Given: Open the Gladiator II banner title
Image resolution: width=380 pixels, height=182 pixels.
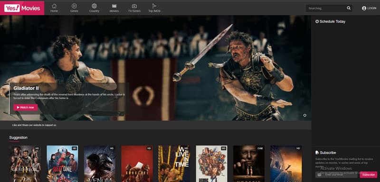Looking at the screenshot, I should click(x=26, y=88).
